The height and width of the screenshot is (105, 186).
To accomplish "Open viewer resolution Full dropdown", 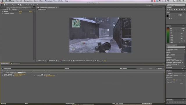I will pos(66,61).
